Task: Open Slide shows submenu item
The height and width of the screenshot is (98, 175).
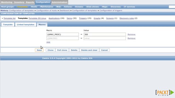Action: click(92, 7)
